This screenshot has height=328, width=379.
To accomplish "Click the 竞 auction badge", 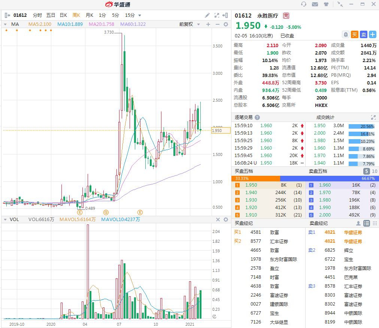I will (286, 16).
